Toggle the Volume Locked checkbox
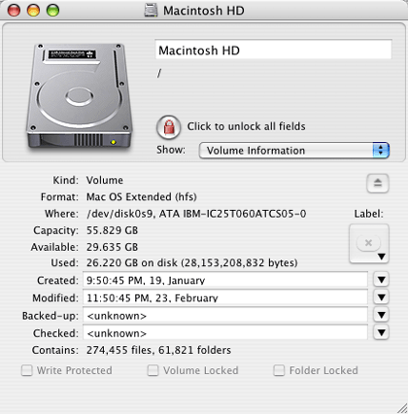The width and height of the screenshot is (408, 414). tap(153, 370)
